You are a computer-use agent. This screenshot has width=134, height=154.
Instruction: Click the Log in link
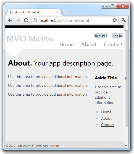click(117, 36)
